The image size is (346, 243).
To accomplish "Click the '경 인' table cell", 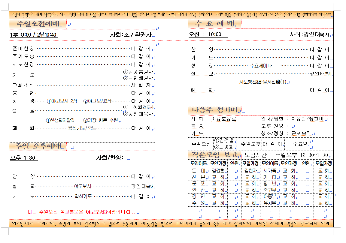I will click(198, 196).
